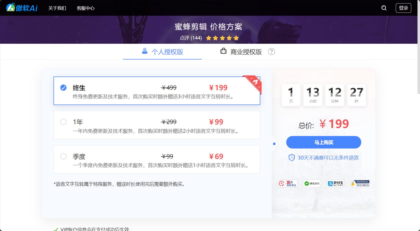
Task: Open the search magnifier icon
Action: tap(384, 8)
